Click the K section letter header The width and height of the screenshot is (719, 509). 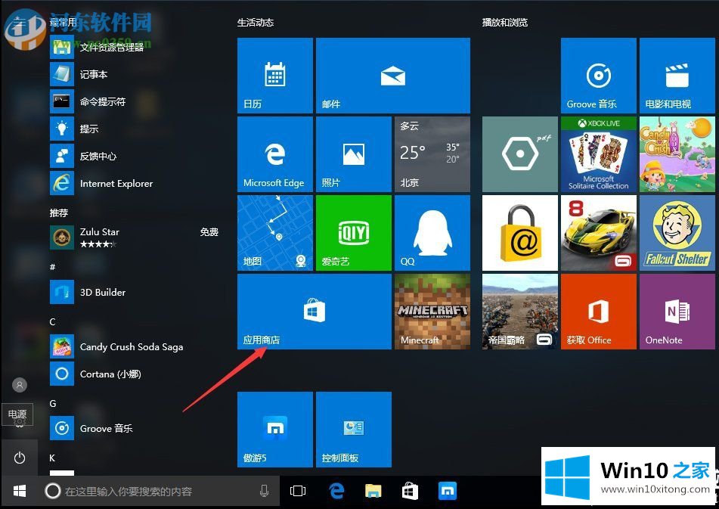[x=52, y=458]
